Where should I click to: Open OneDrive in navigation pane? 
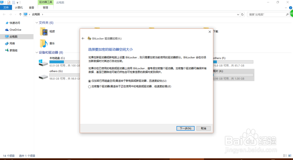click(x=15, y=30)
